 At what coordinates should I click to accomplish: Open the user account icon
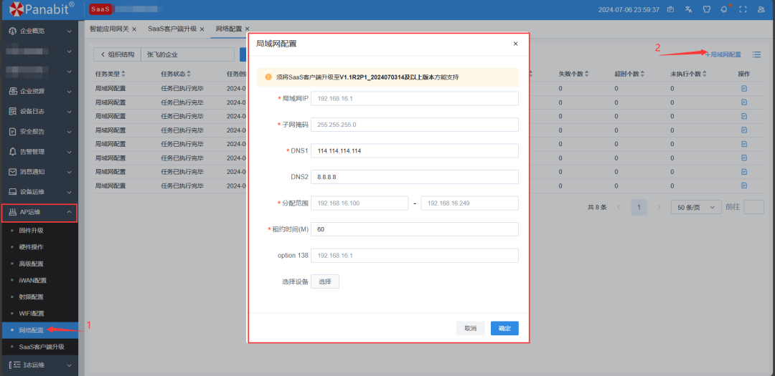pyautogui.click(x=761, y=9)
